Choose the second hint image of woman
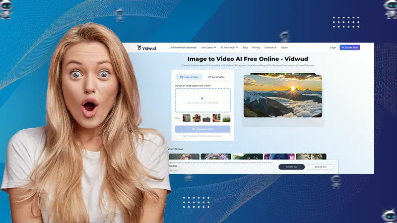Image resolution: width=397 pixels, height=223 pixels. tap(196, 118)
